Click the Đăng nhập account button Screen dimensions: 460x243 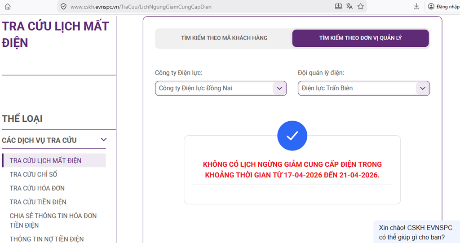click(x=443, y=6)
